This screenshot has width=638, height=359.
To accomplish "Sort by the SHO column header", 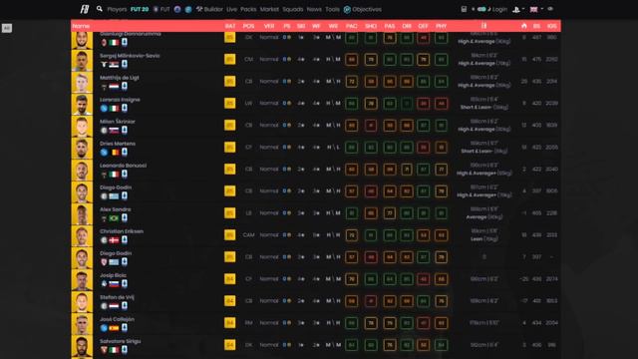I will (x=371, y=26).
